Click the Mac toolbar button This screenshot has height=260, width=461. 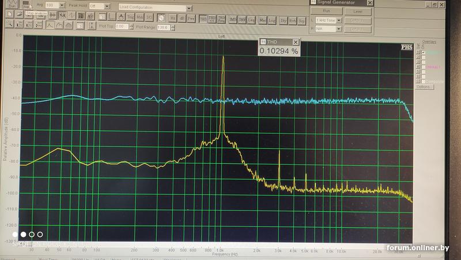coord(263,21)
